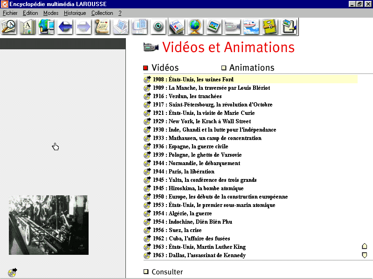Go back with the blue left arrow

coord(65,27)
